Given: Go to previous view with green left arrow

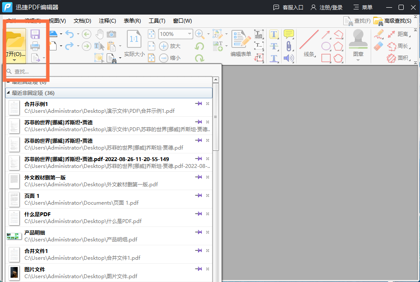Looking at the screenshot, I should (86, 34).
